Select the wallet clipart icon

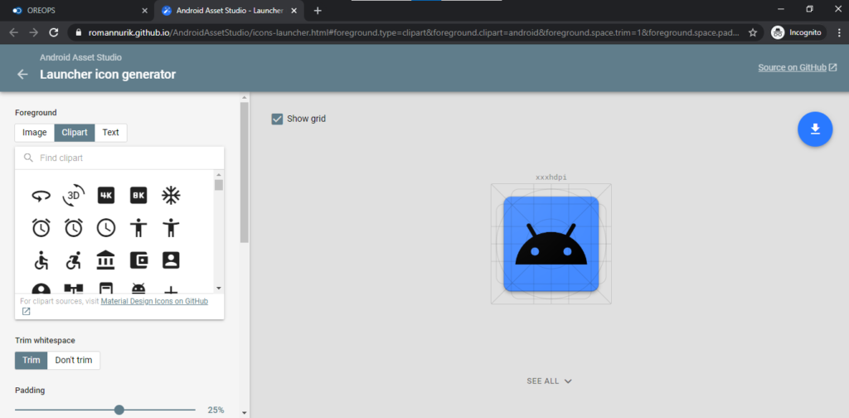point(138,260)
